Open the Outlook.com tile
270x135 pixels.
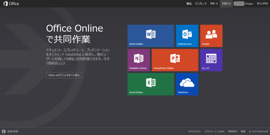pyautogui.click(x=187, y=36)
